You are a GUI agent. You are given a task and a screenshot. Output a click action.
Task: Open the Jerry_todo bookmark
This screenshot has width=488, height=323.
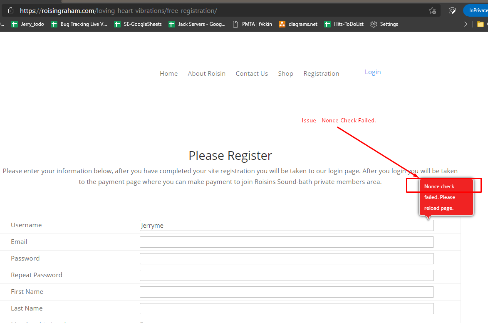click(x=28, y=24)
